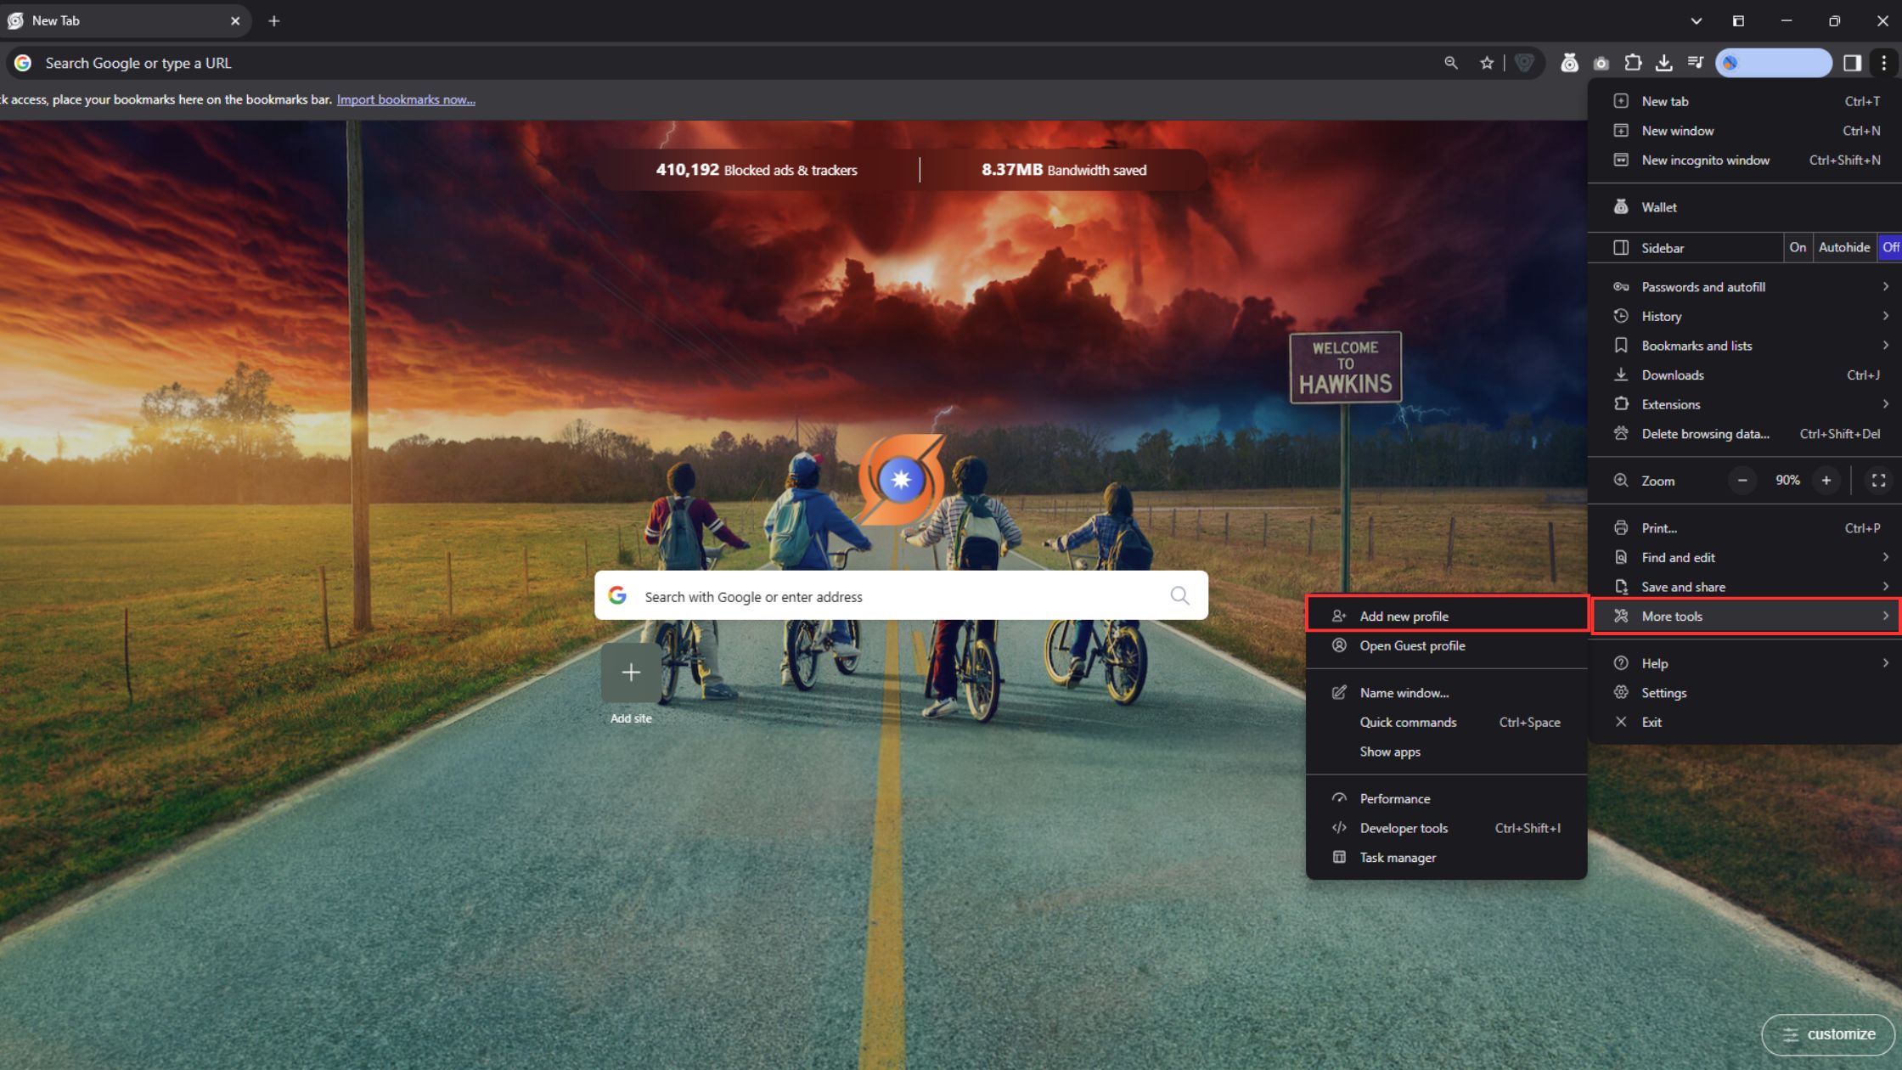Set Sidebar to Off
The height and width of the screenshot is (1070, 1902).
click(x=1890, y=247)
